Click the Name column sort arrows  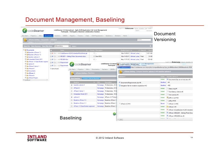(x=87, y=50)
